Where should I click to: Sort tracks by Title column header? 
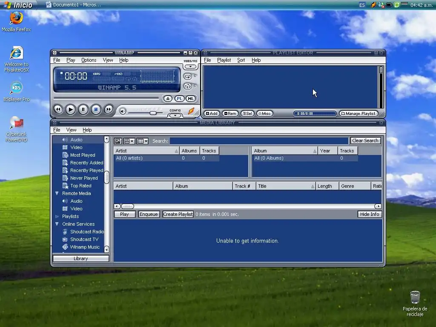pos(286,186)
